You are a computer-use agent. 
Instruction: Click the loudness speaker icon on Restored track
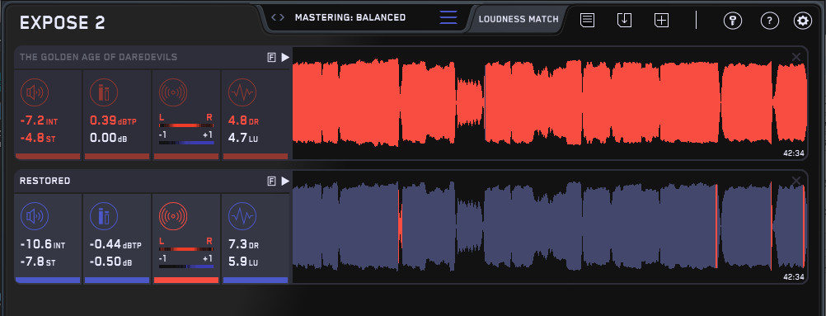35,216
